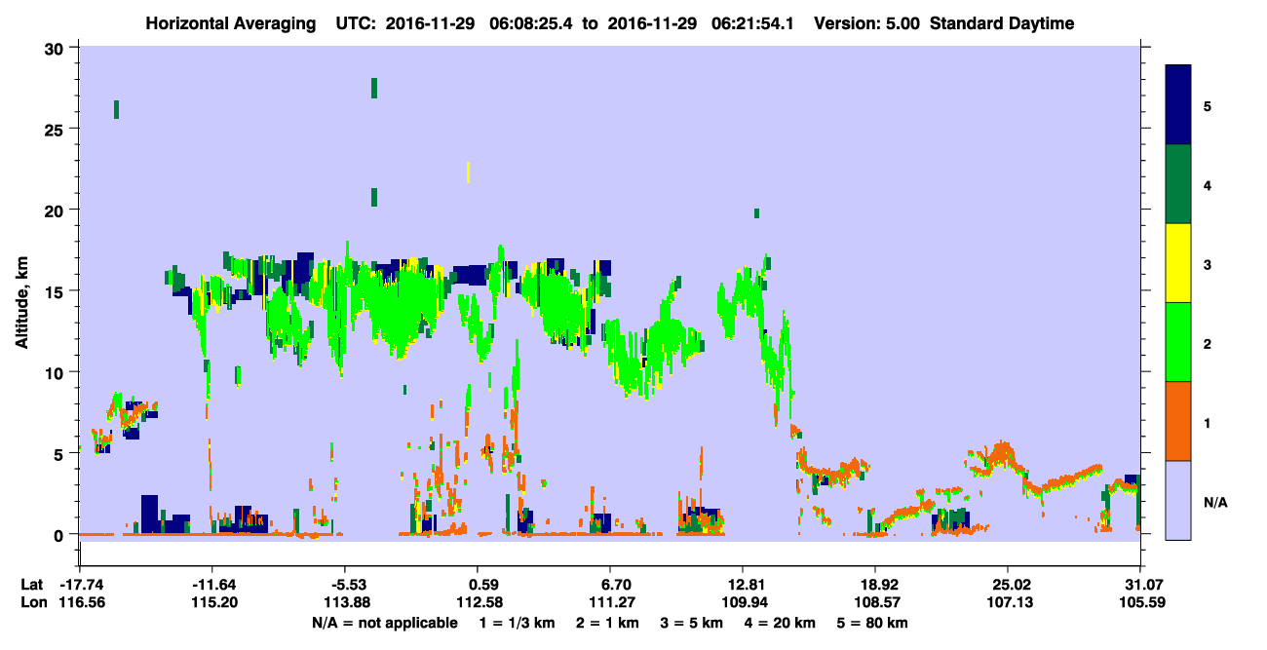Click "Standard Daytime" in the title
This screenshot has height=650, width=1267.
click(1002, 23)
